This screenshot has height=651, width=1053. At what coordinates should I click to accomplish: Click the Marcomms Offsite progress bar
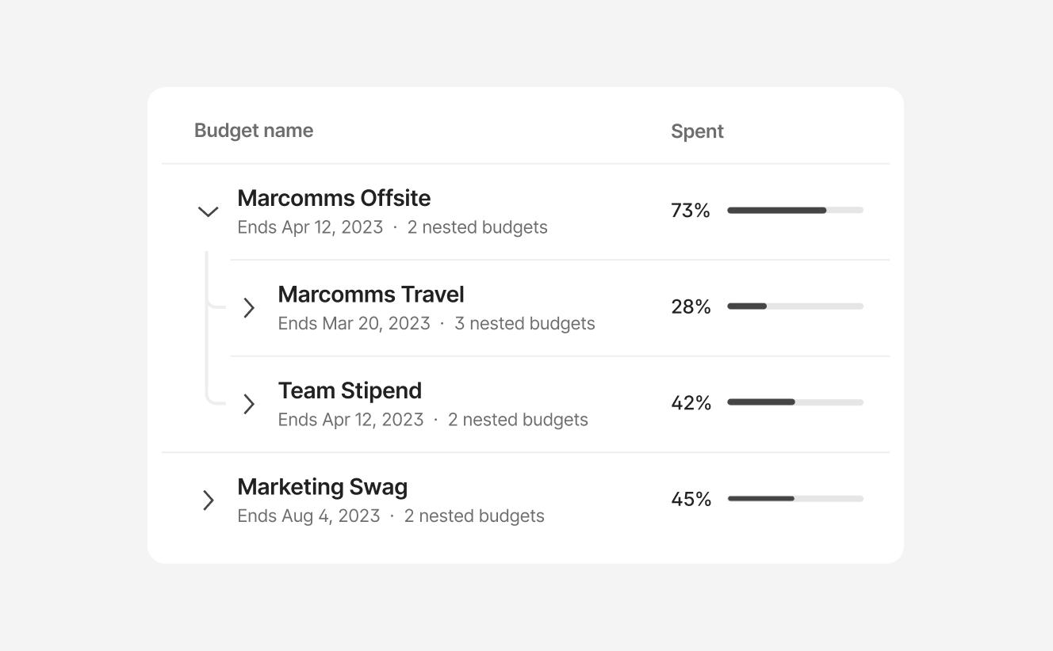point(795,211)
